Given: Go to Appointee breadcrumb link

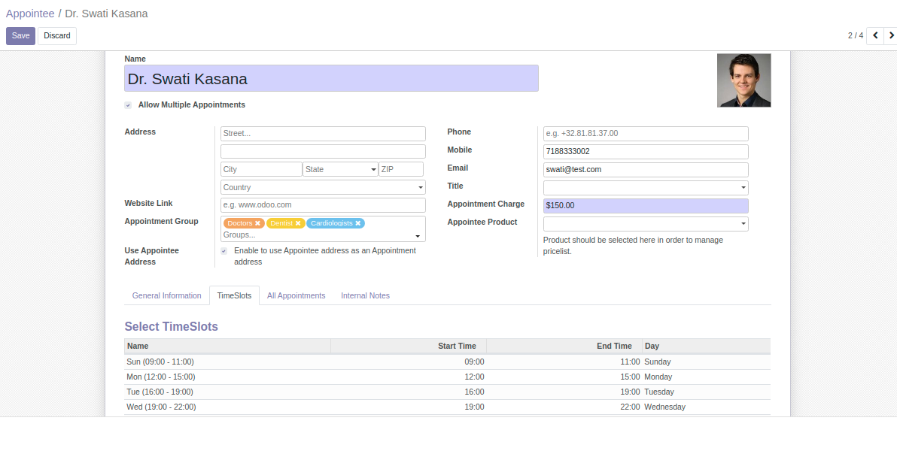Looking at the screenshot, I should pyautogui.click(x=30, y=14).
